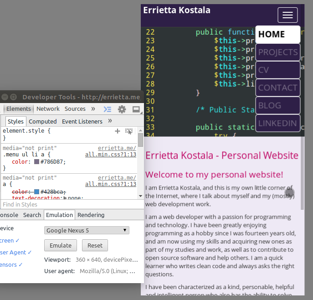This screenshot has height=300, width=313.
Task: Click the Find in Styles field
Action: tap(72, 205)
